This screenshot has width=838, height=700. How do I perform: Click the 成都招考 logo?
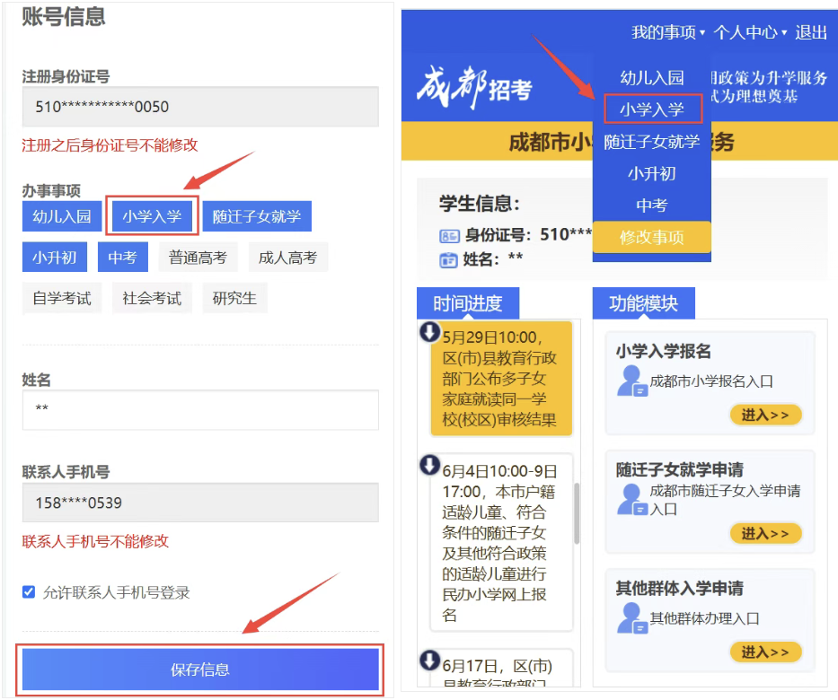click(474, 87)
